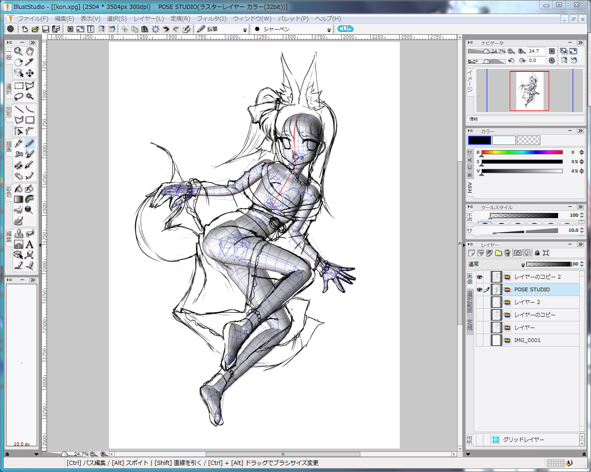Screen dimensions: 591x472
Task: Select the Stamp tool
Action: click(18, 233)
